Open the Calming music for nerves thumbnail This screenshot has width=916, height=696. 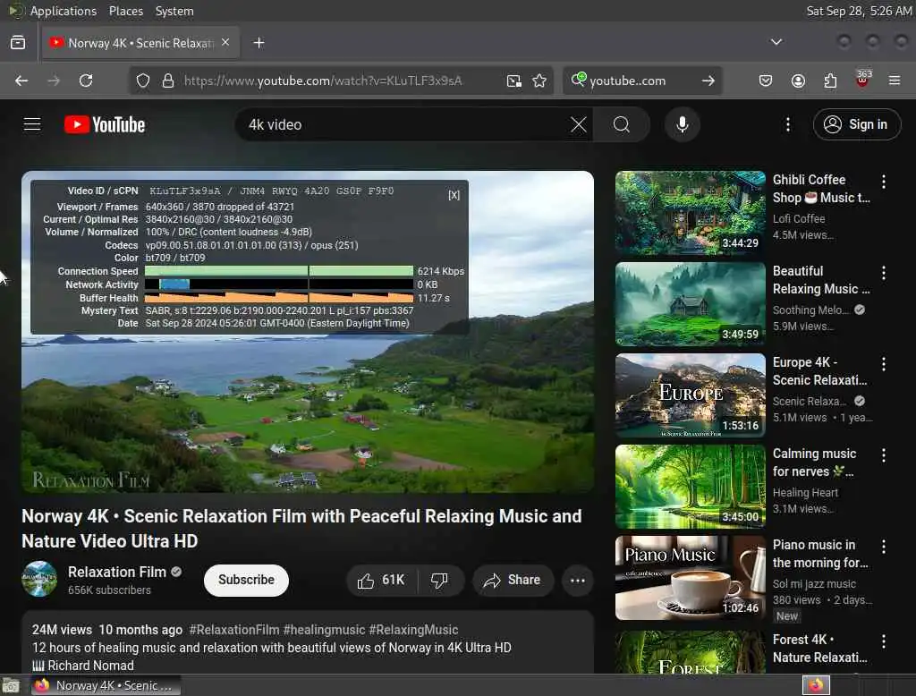pyautogui.click(x=690, y=487)
